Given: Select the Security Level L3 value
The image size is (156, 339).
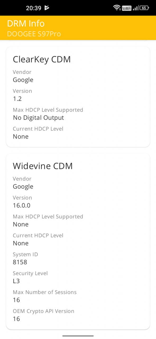Looking at the screenshot, I should click(16, 281).
